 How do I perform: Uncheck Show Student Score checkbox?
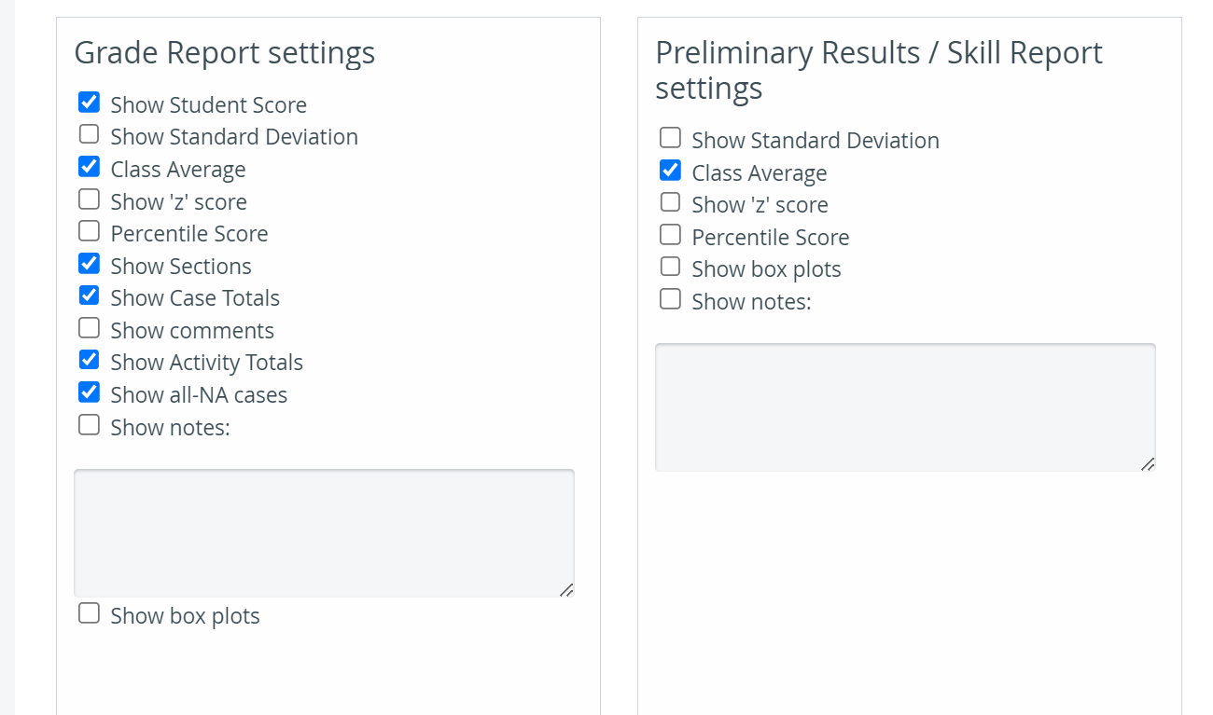(89, 103)
